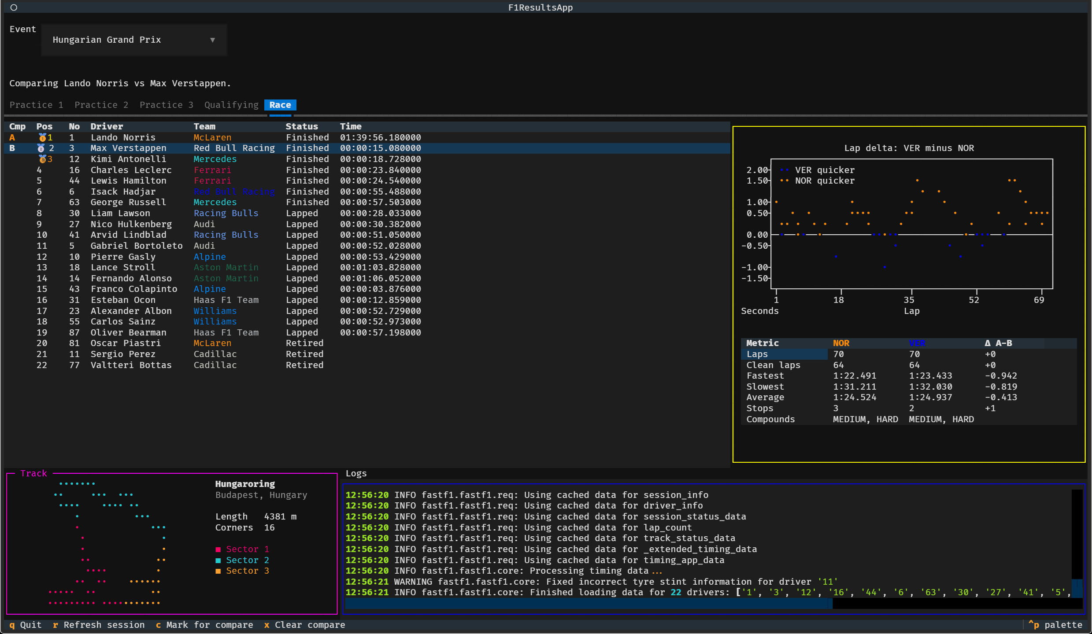1092x634 pixels.
Task: Click Refresh session in the footer
Action: tap(99, 625)
